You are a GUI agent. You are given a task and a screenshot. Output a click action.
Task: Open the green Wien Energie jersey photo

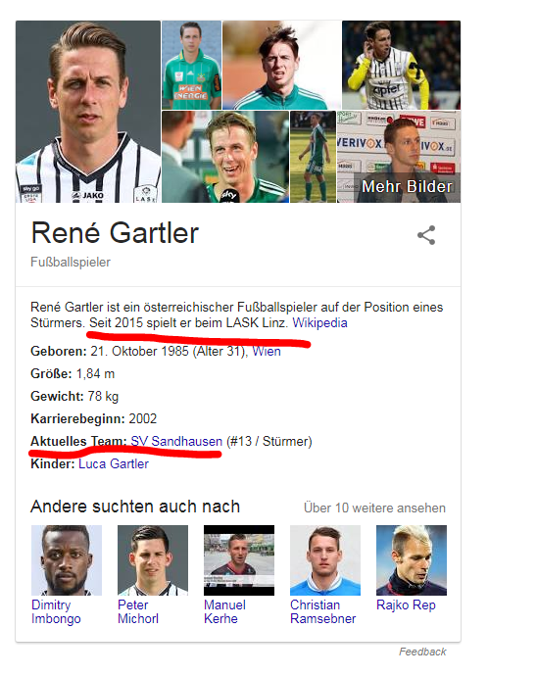coord(192,65)
